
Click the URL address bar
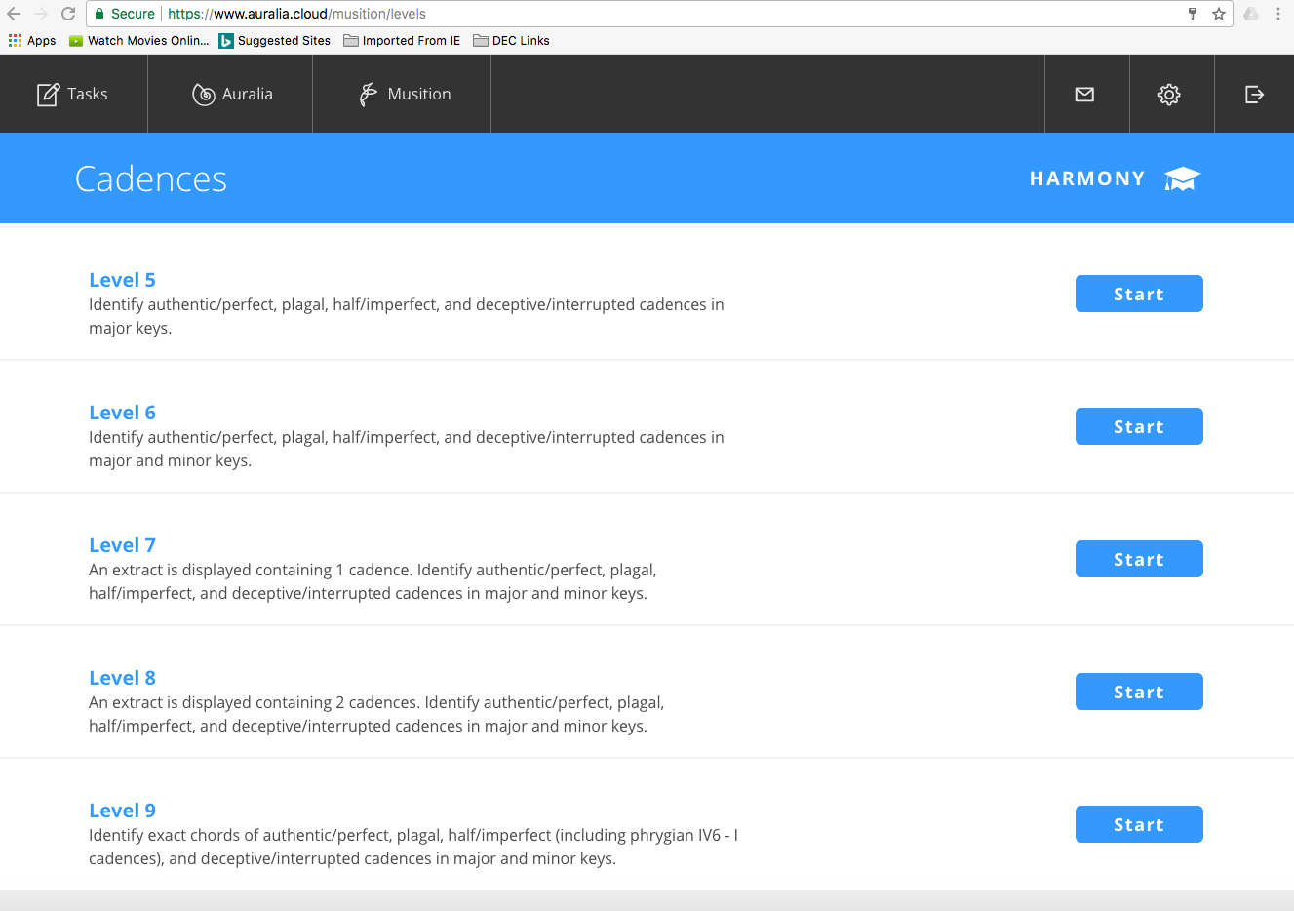pos(634,14)
